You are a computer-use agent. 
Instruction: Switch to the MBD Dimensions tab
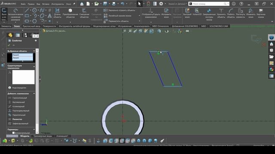[x=160, y=26]
